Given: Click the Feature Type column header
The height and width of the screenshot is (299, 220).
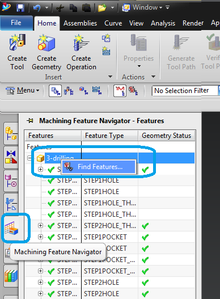Looking at the screenshot, I should (110, 136).
